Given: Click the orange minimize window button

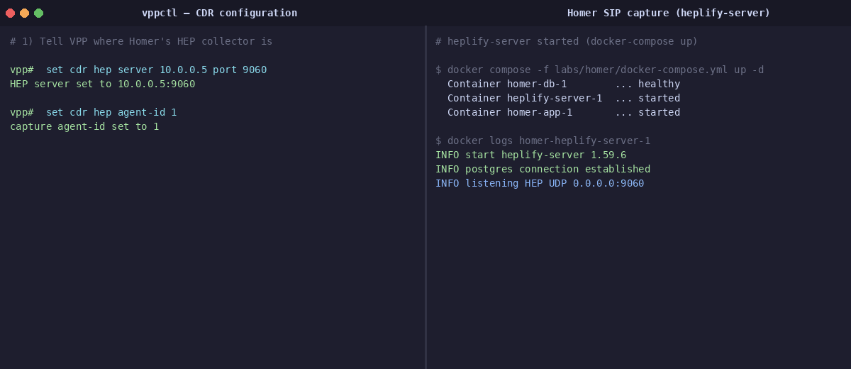Looking at the screenshot, I should coord(24,13).
